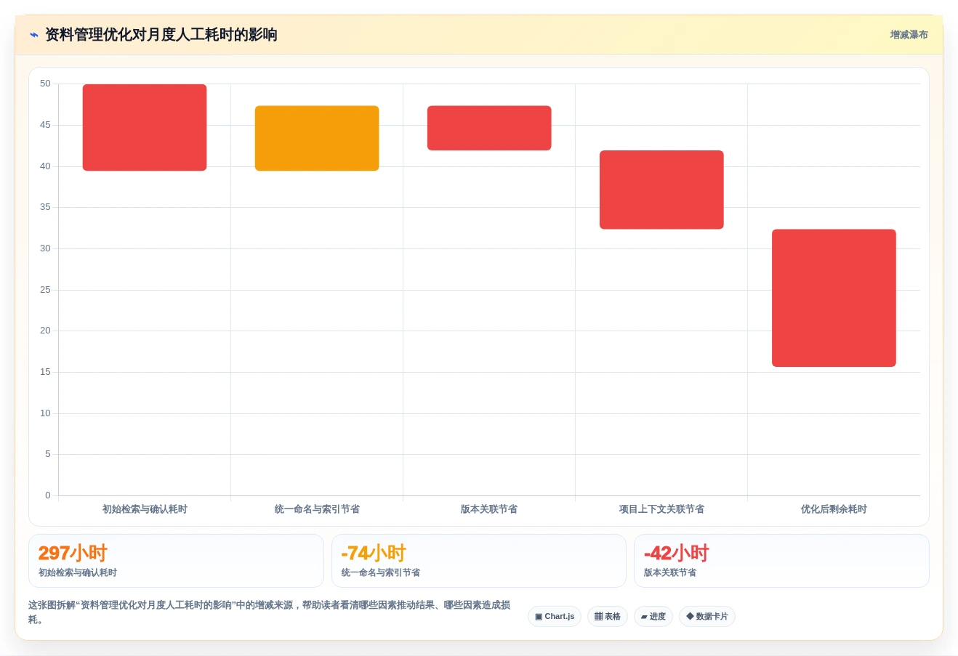Select the orange bar for 统一命名与索引节省
Screen dimensions: 958x656
coord(317,138)
